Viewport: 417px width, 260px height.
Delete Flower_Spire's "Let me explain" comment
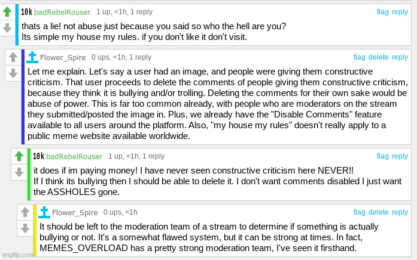pos(379,57)
